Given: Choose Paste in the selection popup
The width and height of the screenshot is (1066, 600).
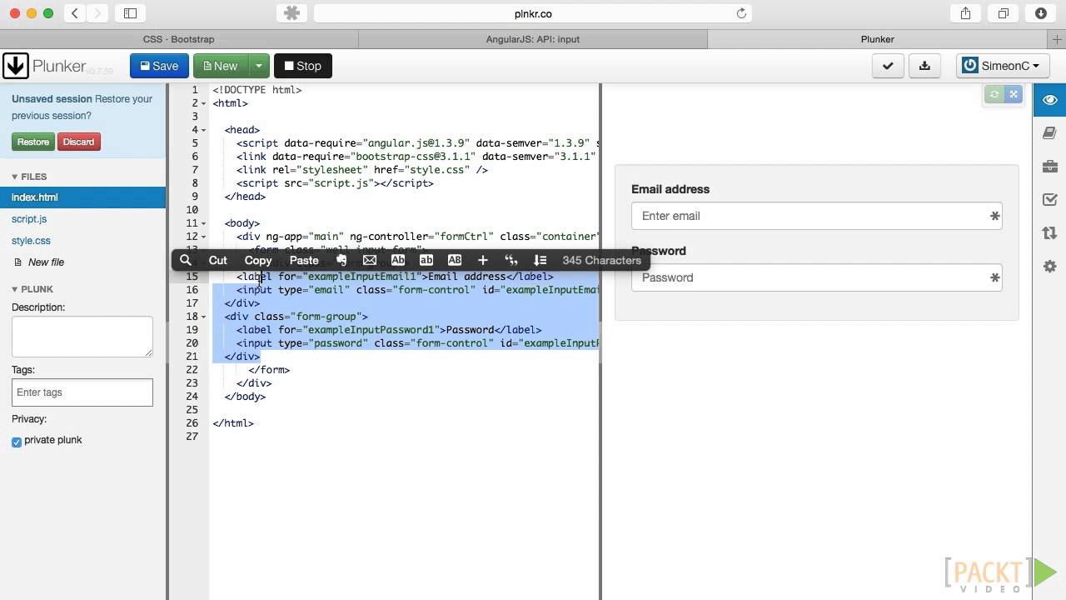Looking at the screenshot, I should pos(304,260).
